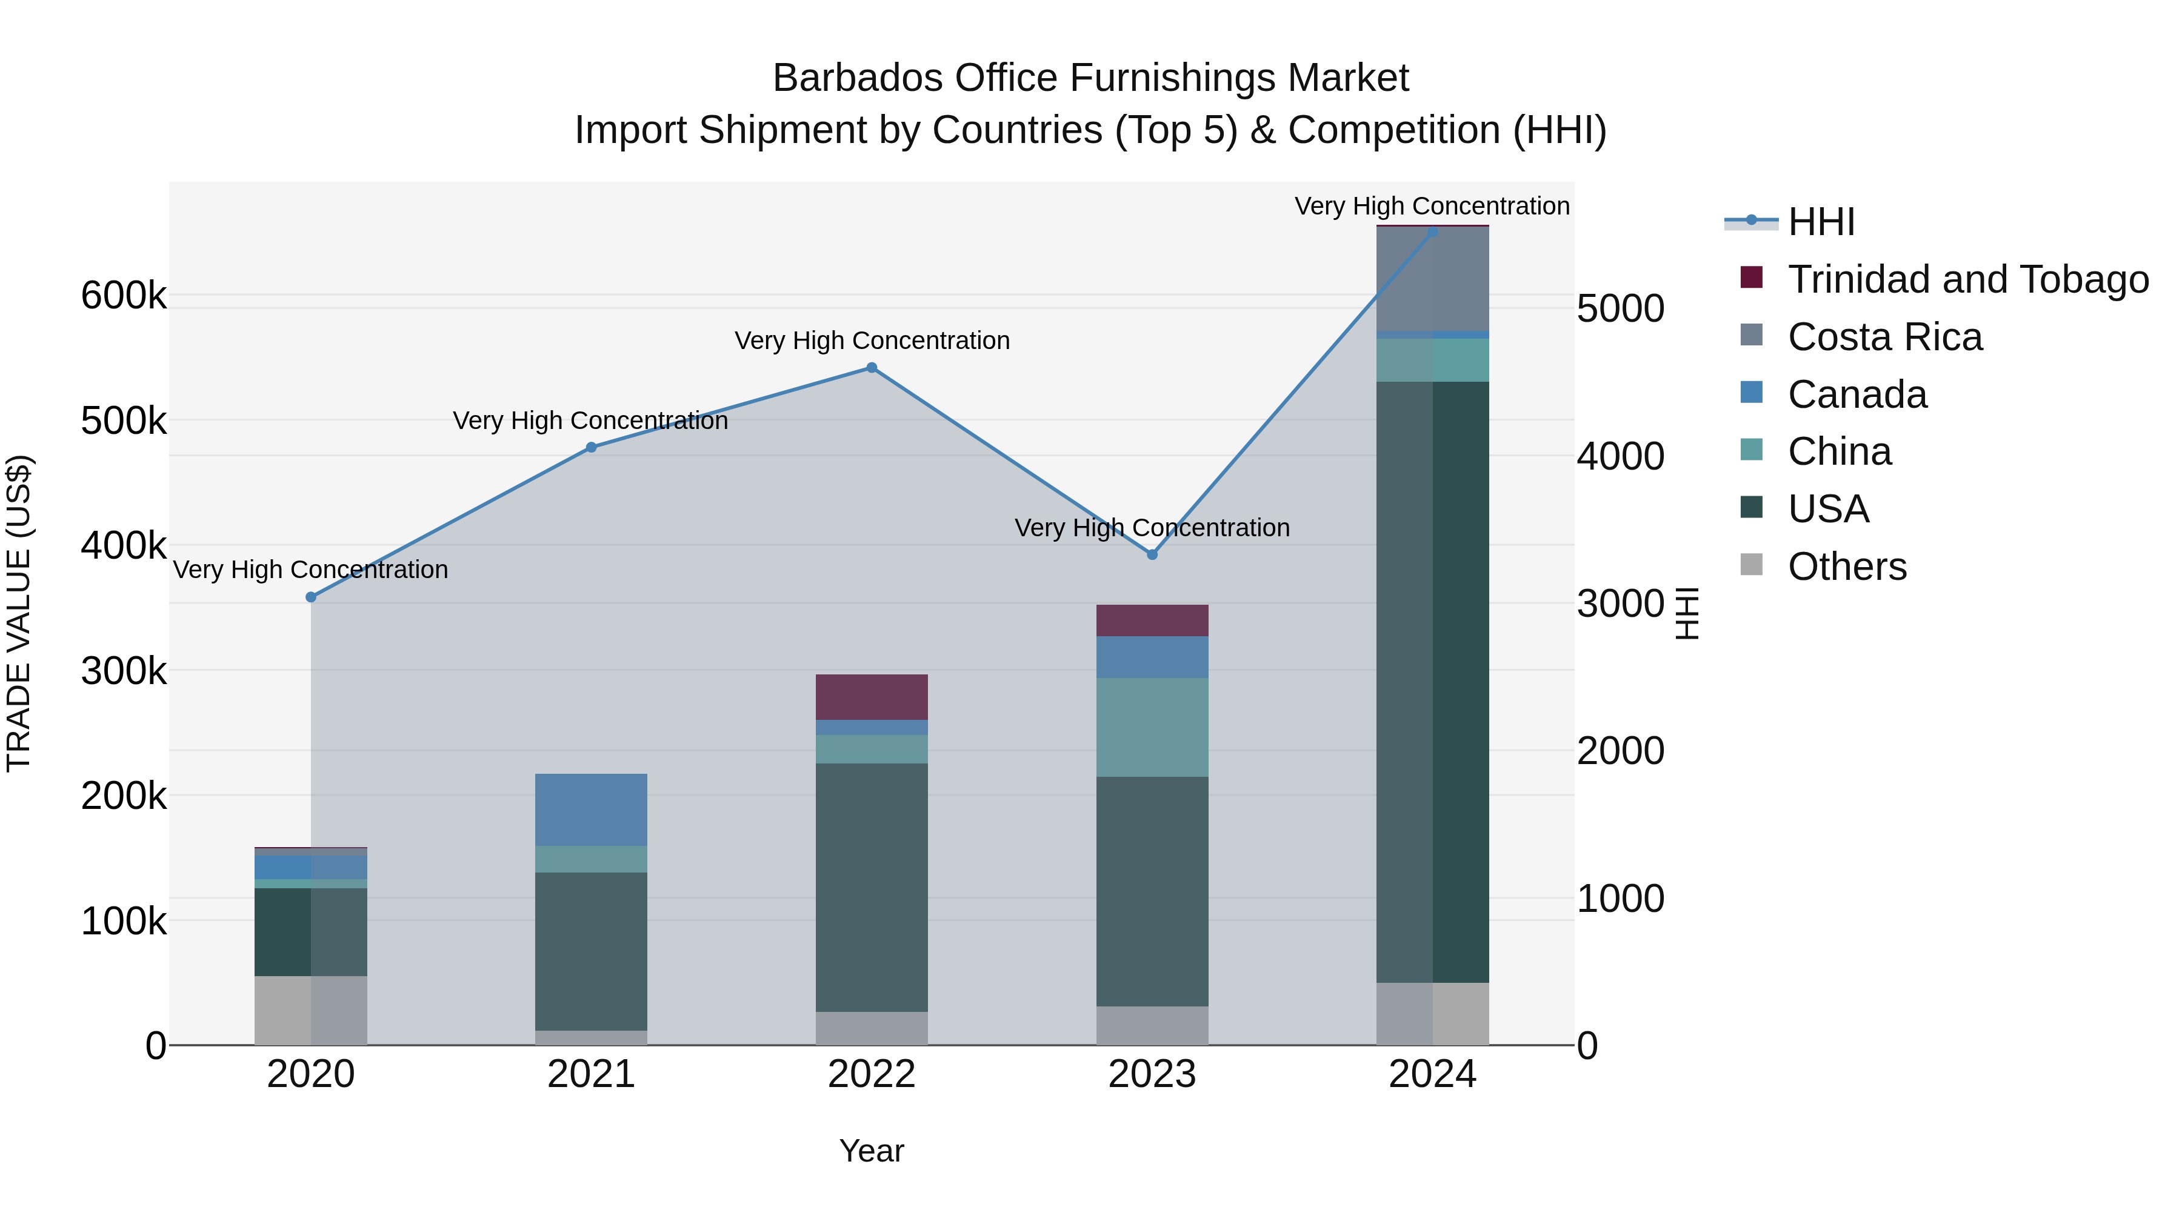Viewport: 2182px width, 1227px height.
Task: Click the USA segment of 2024 bar
Action: pyautogui.click(x=1432, y=682)
